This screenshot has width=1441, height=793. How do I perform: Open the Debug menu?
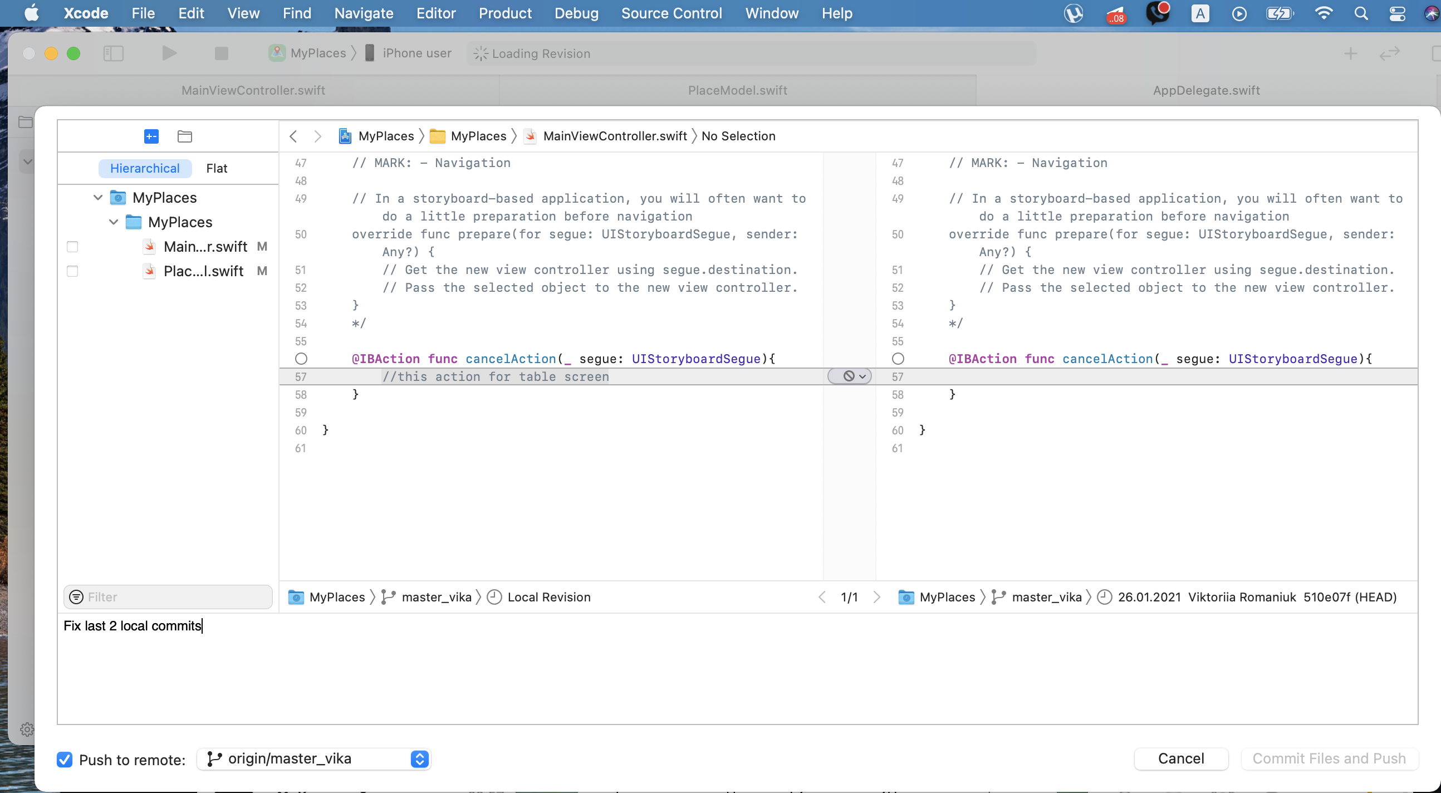576,13
